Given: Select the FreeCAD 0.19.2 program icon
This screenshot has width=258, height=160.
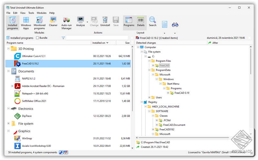Looking at the screenshot, I should [17, 64].
